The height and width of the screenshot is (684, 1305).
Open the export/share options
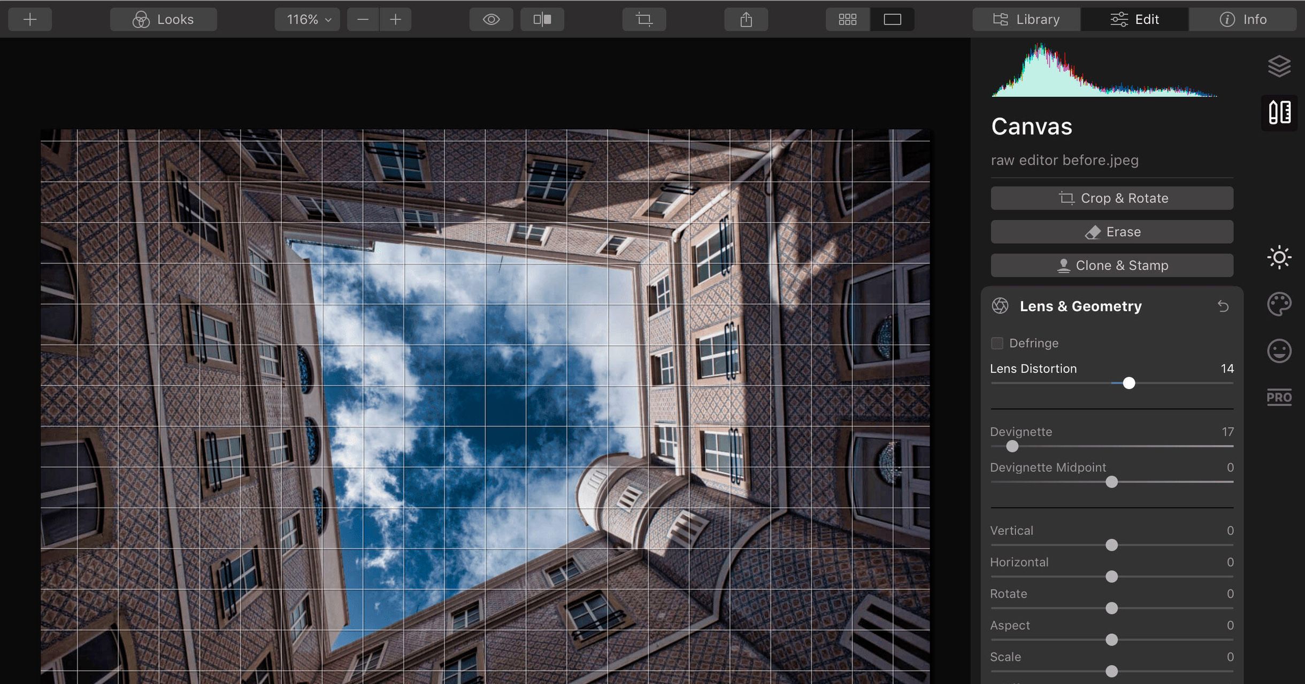point(746,19)
